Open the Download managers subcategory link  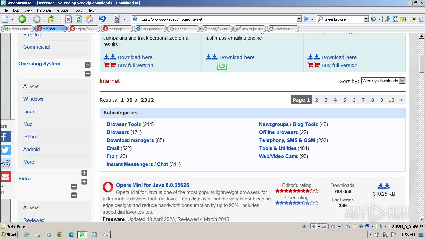point(130,140)
